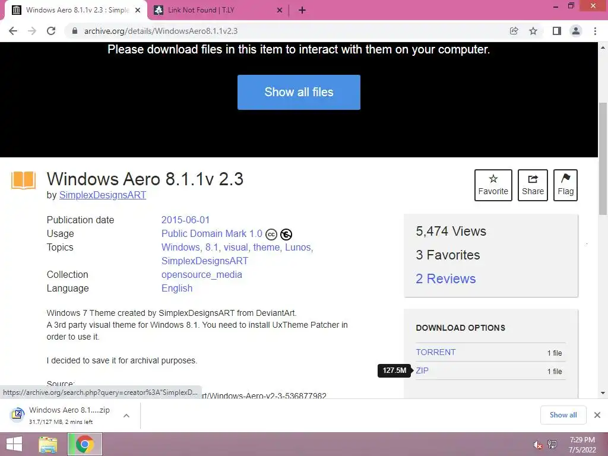The width and height of the screenshot is (608, 456).
Task: Close the downloads bar
Action: 597,415
